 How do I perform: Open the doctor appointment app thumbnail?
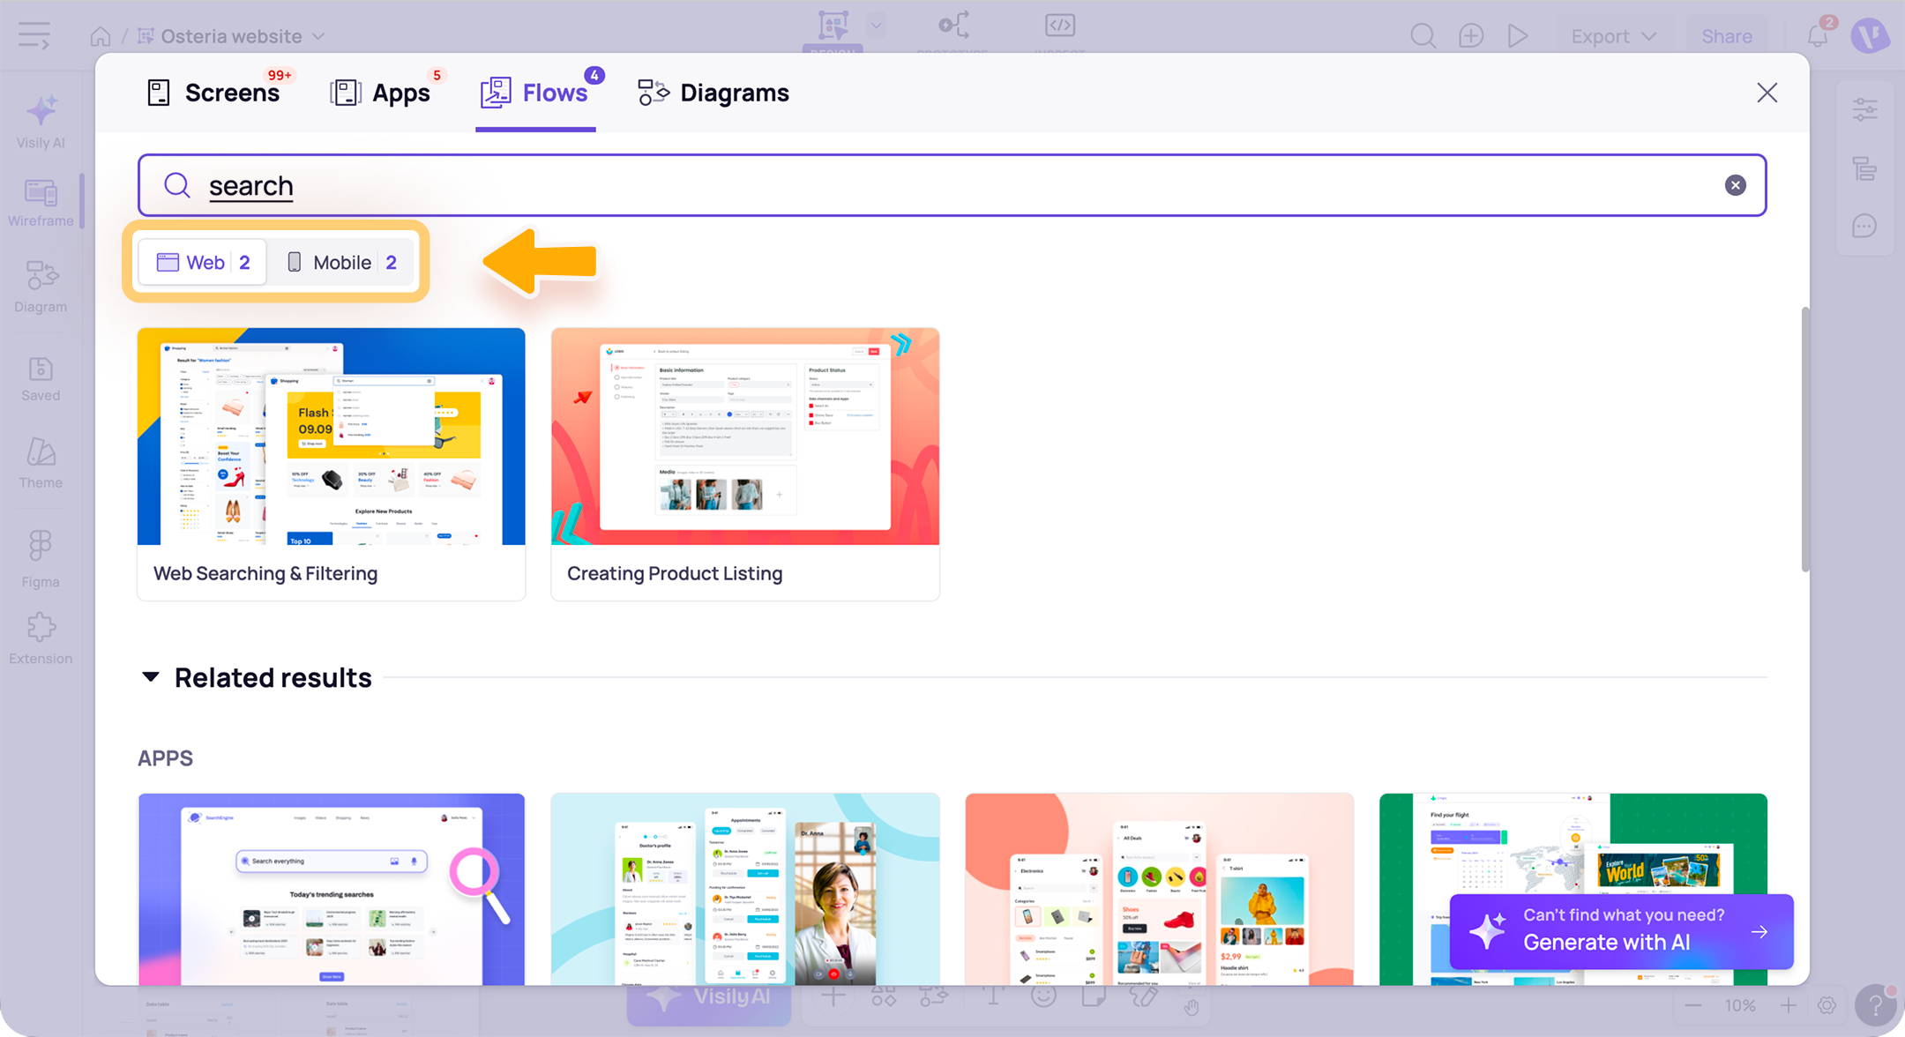[744, 889]
